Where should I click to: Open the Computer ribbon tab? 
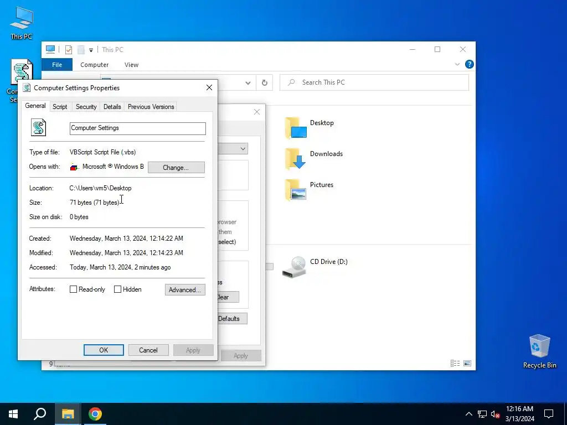[x=94, y=65]
